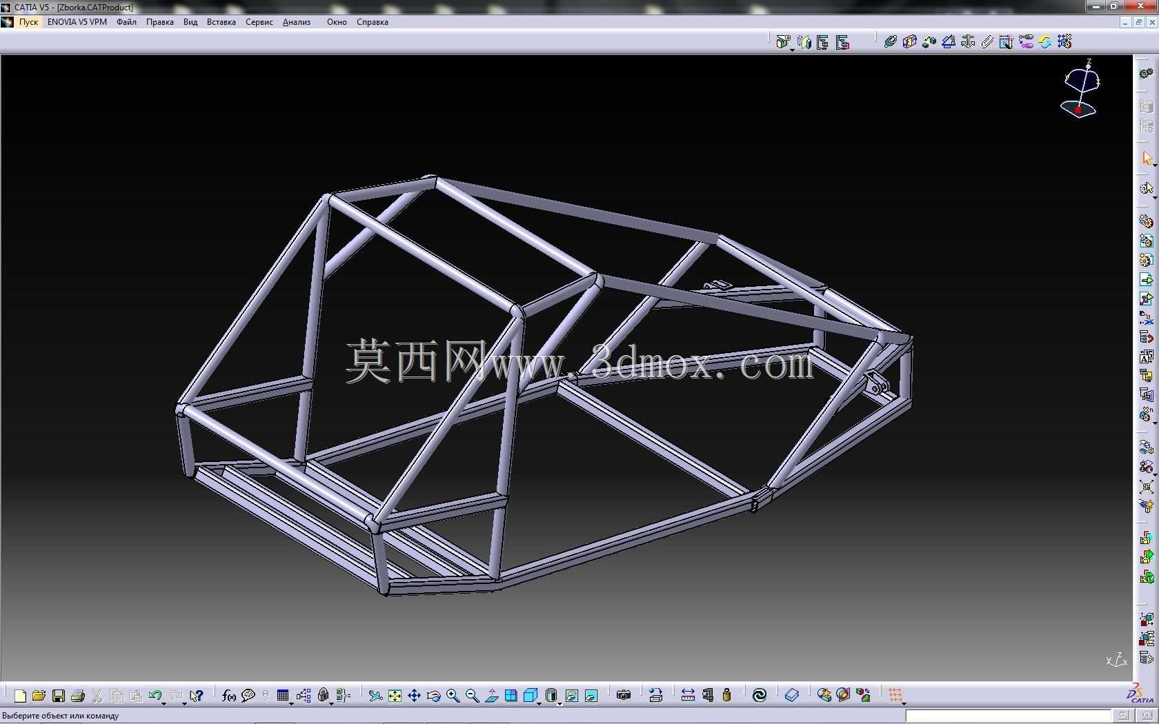This screenshot has width=1159, height=724.
Task: Fit all geometry in view
Action: [x=395, y=696]
